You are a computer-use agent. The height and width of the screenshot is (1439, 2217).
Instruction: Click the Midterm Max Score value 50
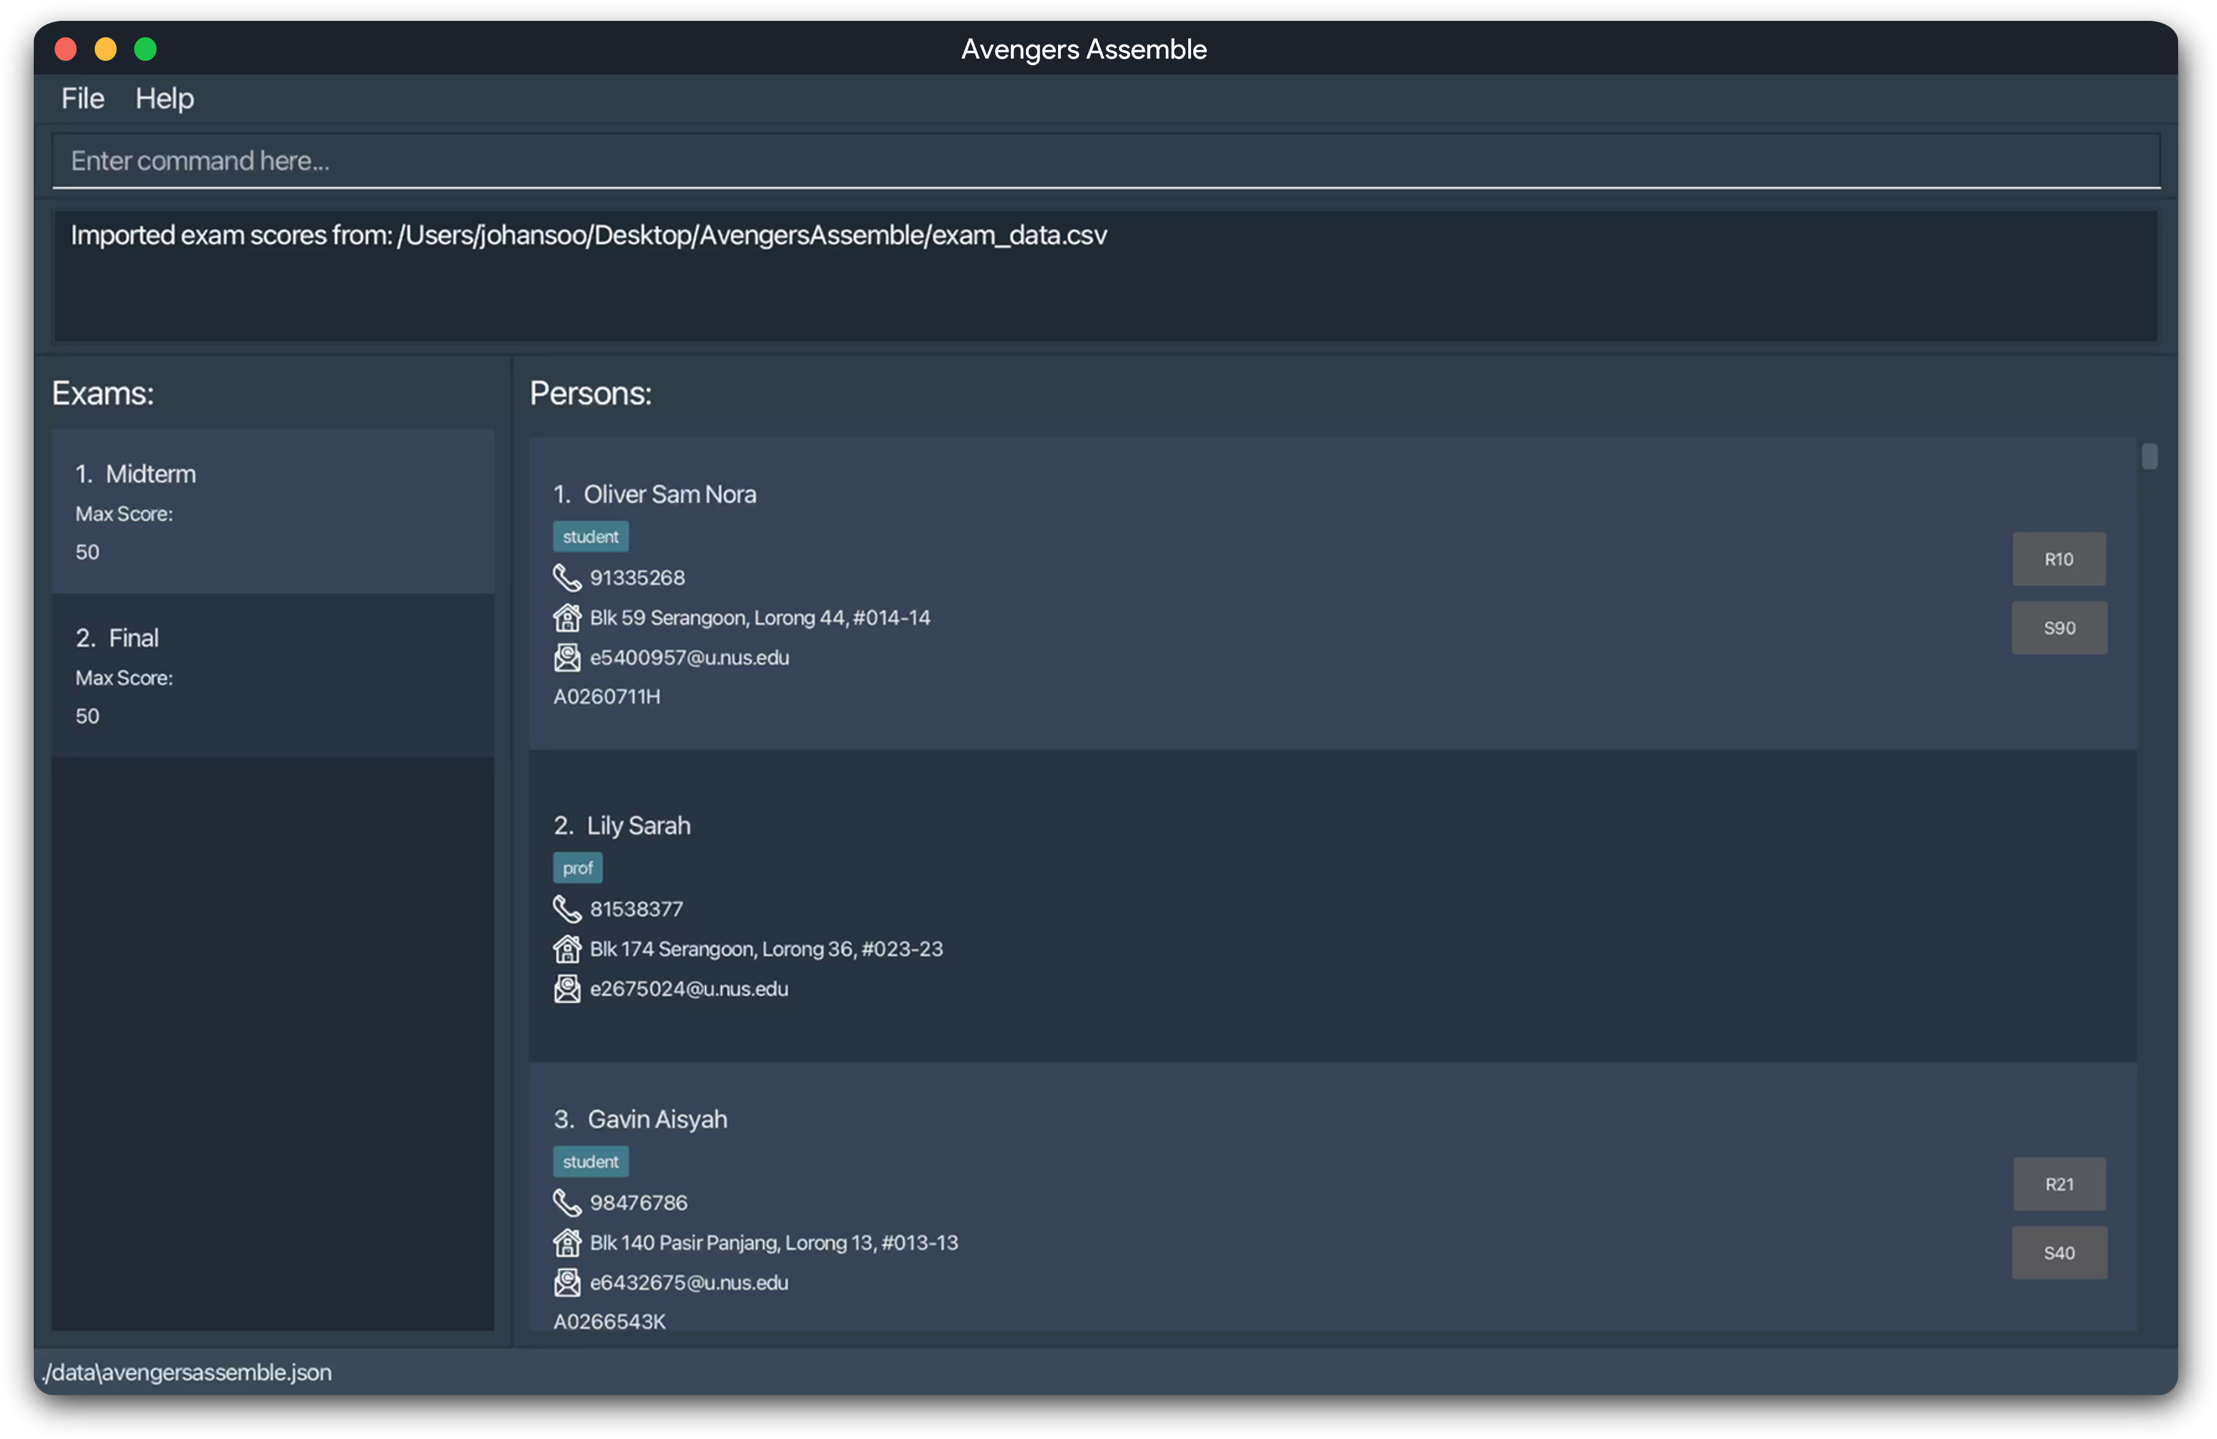[87, 552]
